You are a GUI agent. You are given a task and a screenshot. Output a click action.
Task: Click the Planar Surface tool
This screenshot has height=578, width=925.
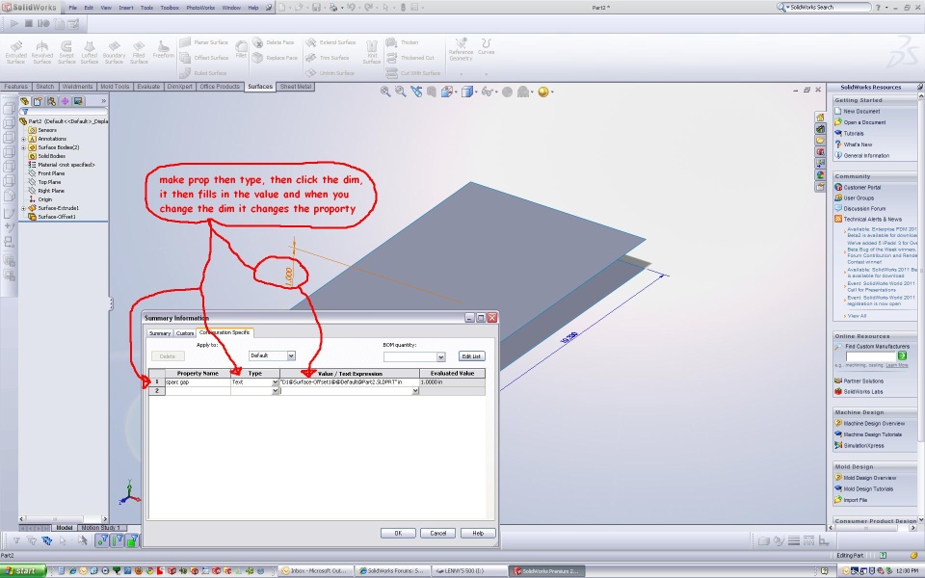203,42
